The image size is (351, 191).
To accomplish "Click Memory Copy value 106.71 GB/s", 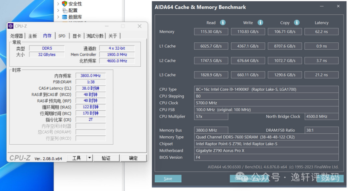I will click(285, 32).
